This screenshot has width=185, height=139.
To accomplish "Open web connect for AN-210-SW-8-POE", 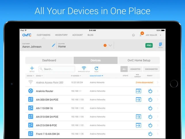I will coord(138,125).
